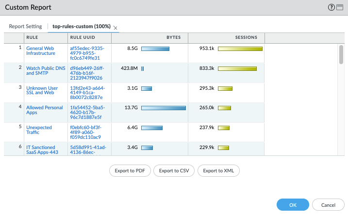The height and width of the screenshot is (217, 348).
Task: Confirm with the OK button
Action: pyautogui.click(x=293, y=205)
